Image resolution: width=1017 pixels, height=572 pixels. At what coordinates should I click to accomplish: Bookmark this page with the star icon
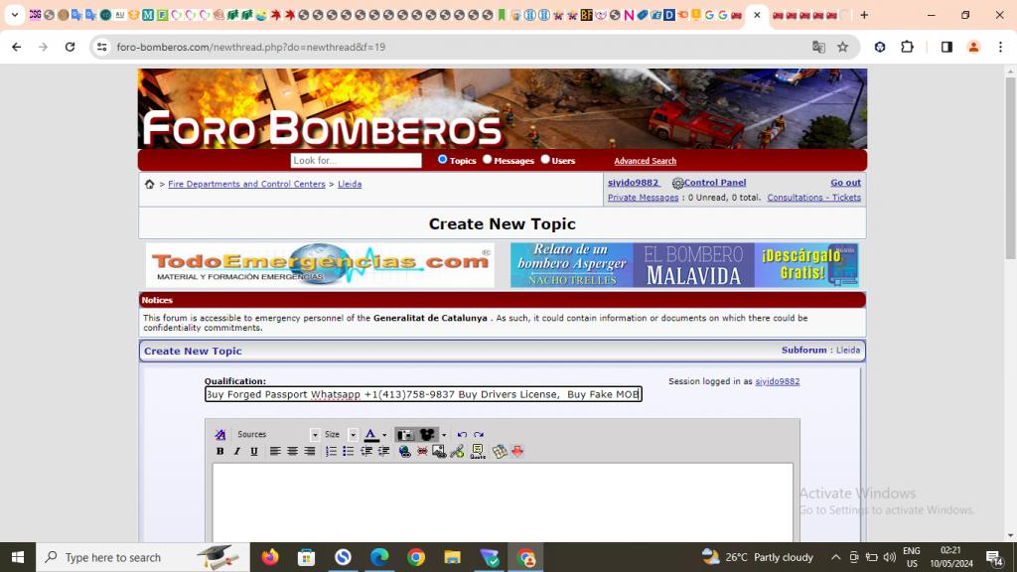click(842, 47)
